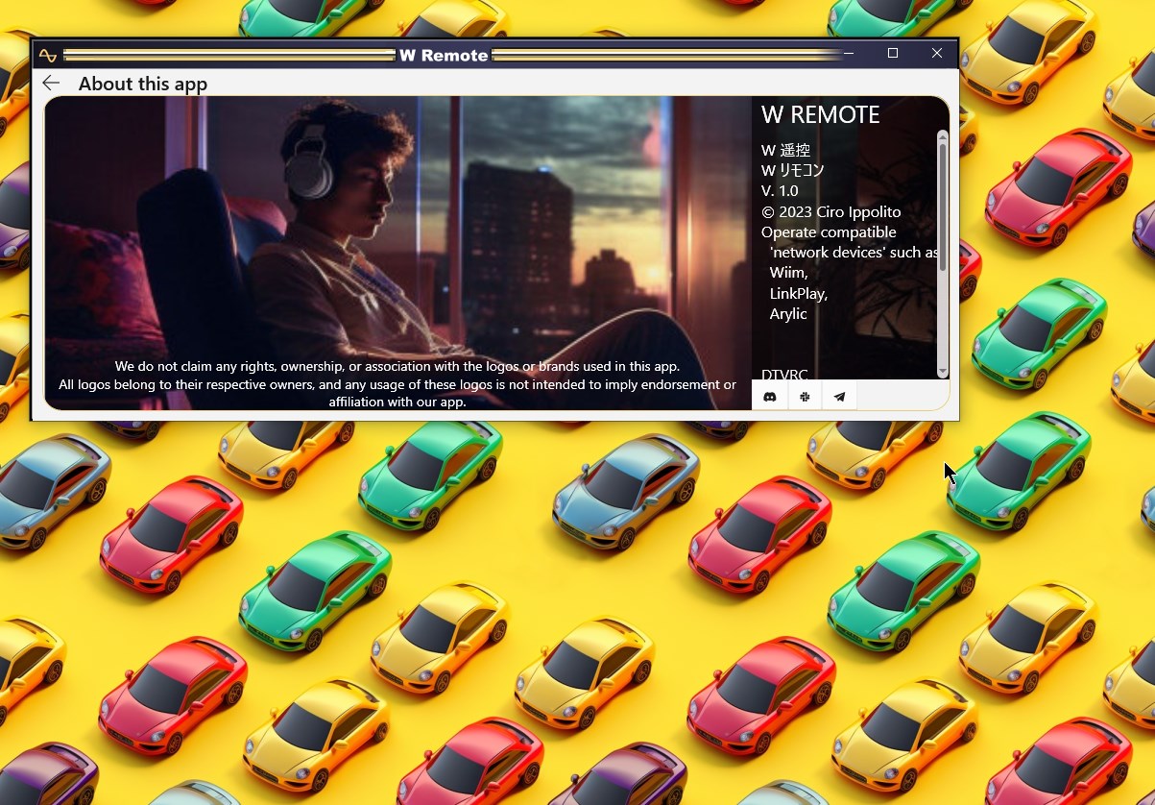Viewport: 1155px width, 805px height.
Task: Click the 'Arylic' device name text
Action: [788, 313]
